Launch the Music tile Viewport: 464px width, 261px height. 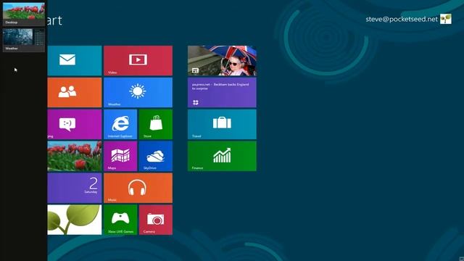138,188
